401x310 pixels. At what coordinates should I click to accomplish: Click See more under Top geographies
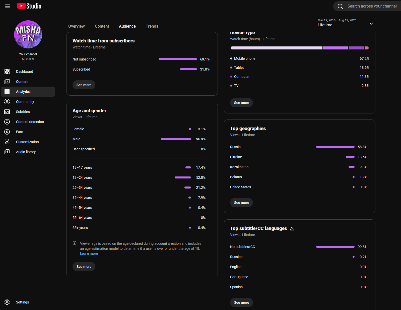(x=241, y=203)
